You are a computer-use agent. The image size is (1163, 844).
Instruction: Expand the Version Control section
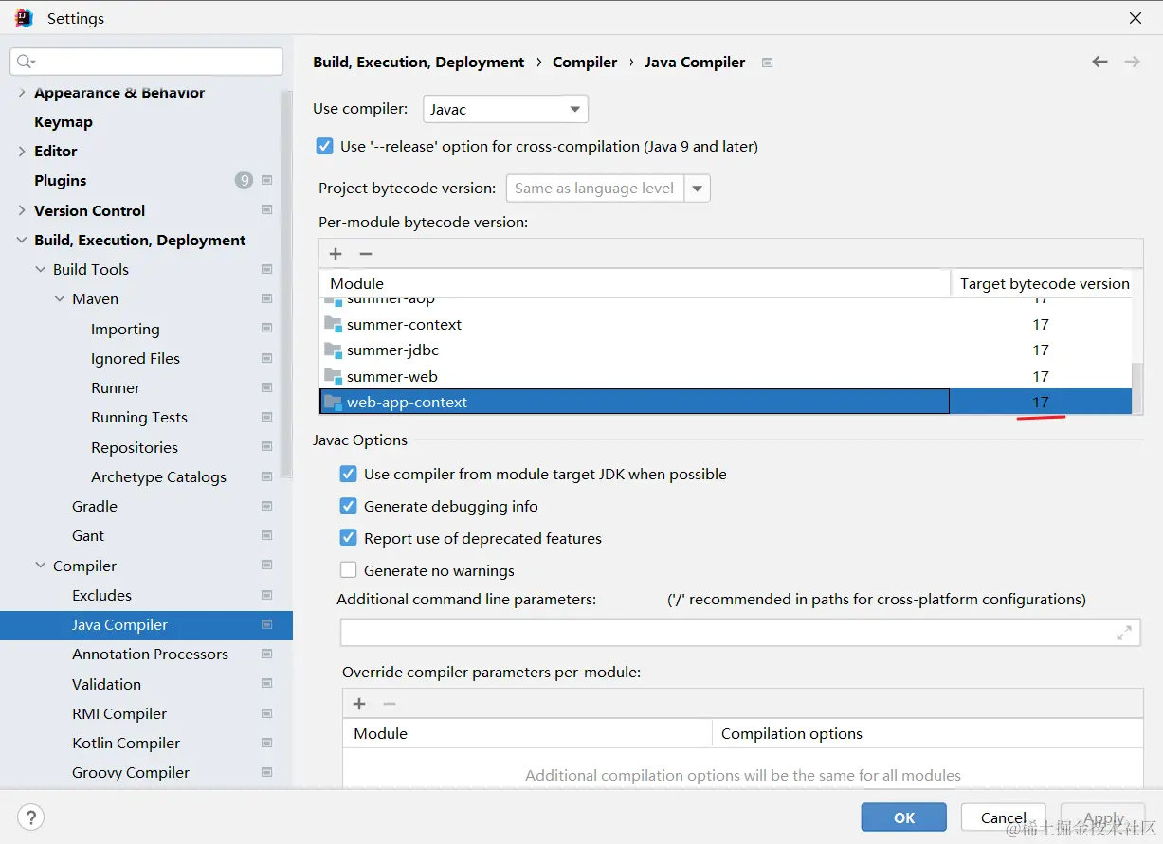(x=22, y=210)
